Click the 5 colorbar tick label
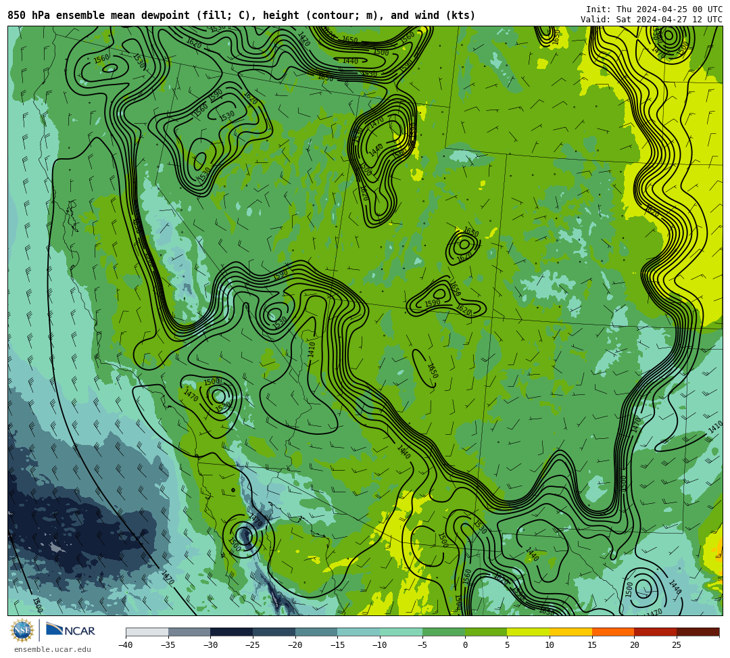 (x=508, y=645)
